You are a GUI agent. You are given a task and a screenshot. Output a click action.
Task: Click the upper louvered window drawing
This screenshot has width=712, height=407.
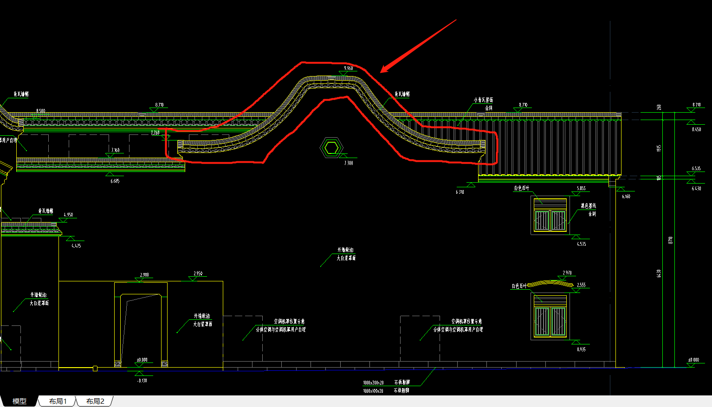click(x=550, y=216)
